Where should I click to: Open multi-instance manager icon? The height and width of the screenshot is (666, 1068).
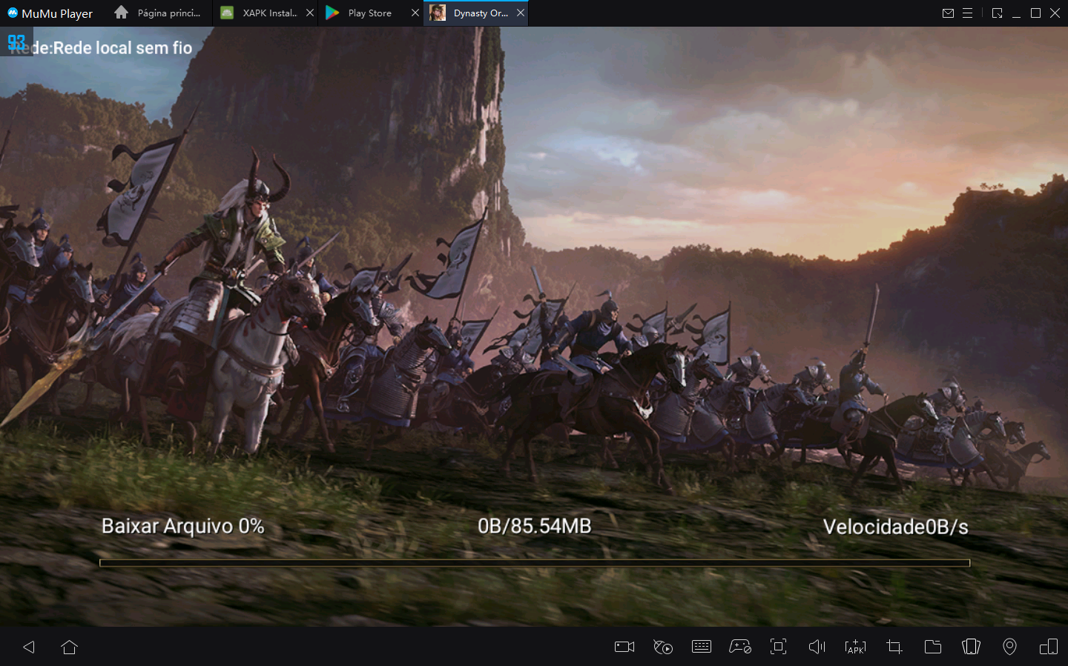(1049, 647)
